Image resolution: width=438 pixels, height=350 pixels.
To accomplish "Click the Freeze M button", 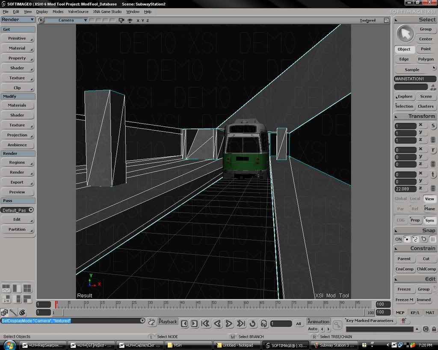I will click(404, 300).
